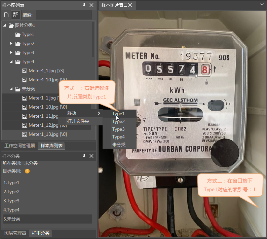Click the Type1 folder icon in tree
This screenshot has height=239, width=267.
[18, 35]
